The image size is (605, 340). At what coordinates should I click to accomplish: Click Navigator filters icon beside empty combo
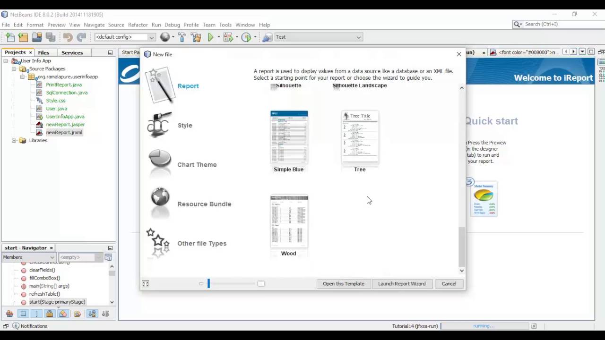(108, 257)
